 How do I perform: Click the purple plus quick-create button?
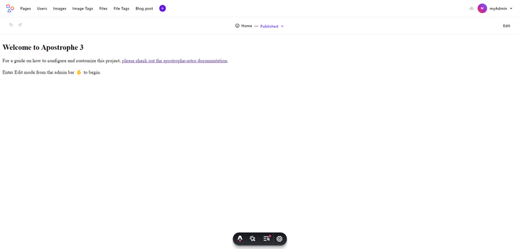(x=163, y=9)
